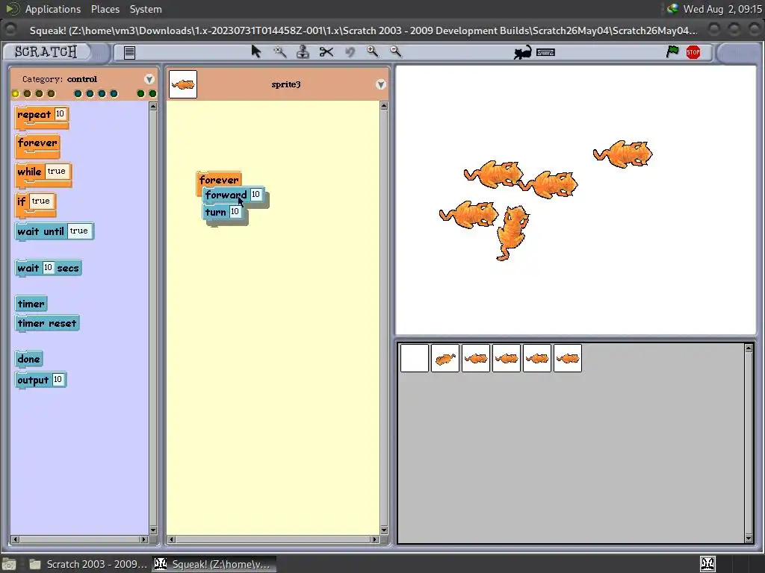765x573 pixels.
Task: Click the clock showing Wed Aug 2
Action: (x=722, y=9)
